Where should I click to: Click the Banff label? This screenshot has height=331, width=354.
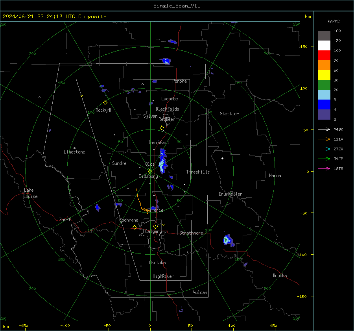coord(65,219)
